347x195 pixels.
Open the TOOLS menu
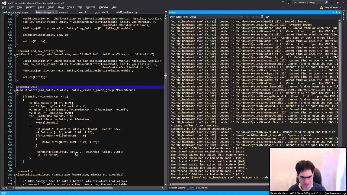(70, 7)
